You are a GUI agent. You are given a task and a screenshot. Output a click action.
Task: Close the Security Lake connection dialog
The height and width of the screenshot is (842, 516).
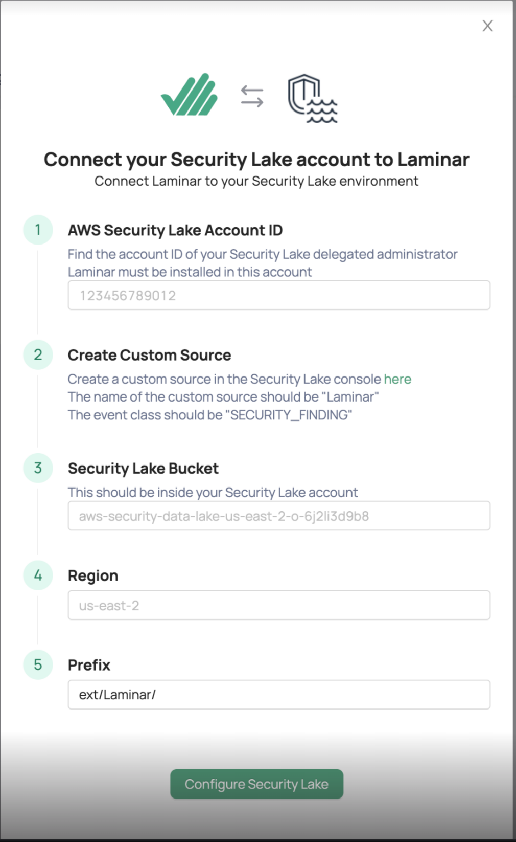click(487, 26)
